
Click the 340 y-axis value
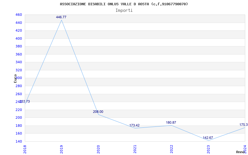19,62
